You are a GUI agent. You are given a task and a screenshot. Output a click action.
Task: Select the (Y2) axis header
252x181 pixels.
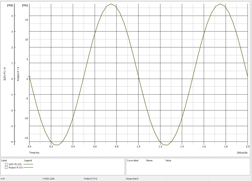pos(10,6)
